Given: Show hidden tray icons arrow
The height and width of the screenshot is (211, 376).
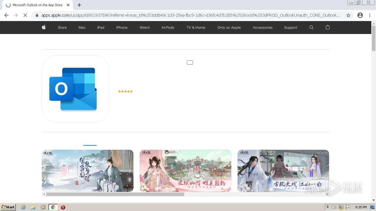Looking at the screenshot, I should 328,207.
